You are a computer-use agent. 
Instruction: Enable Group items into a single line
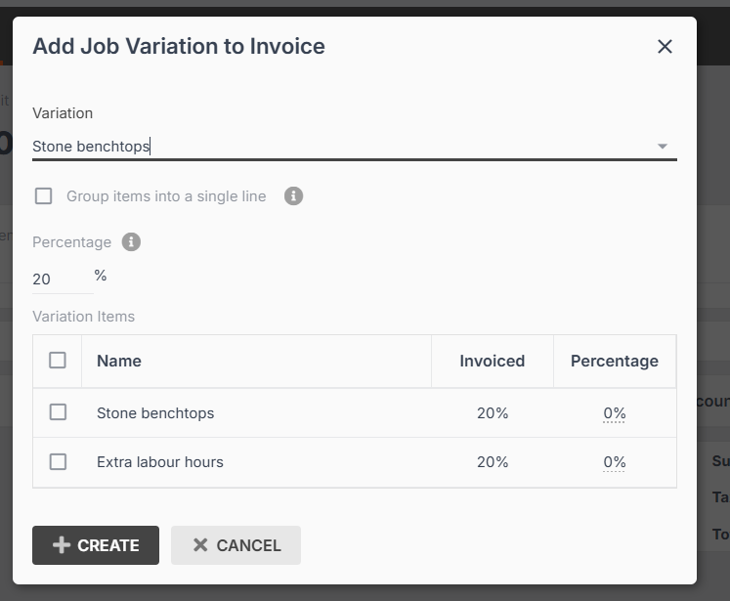(x=44, y=196)
